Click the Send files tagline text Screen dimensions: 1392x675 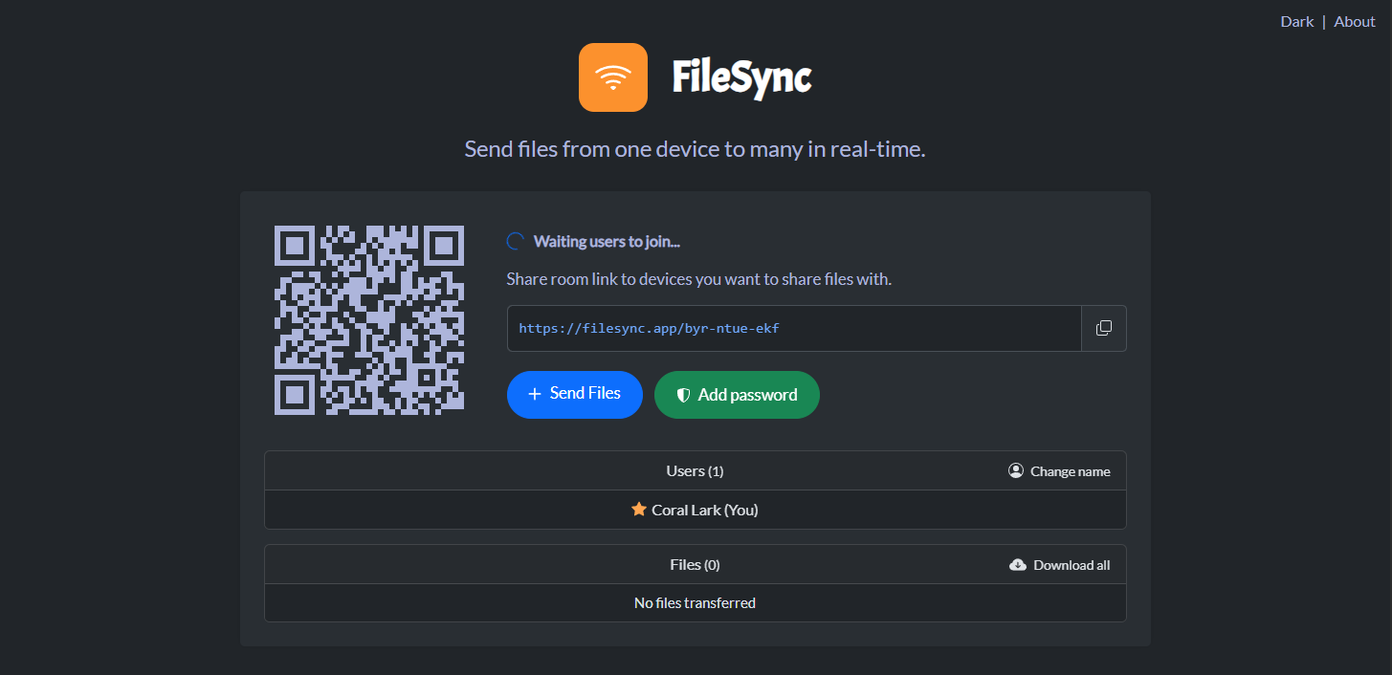tap(696, 149)
